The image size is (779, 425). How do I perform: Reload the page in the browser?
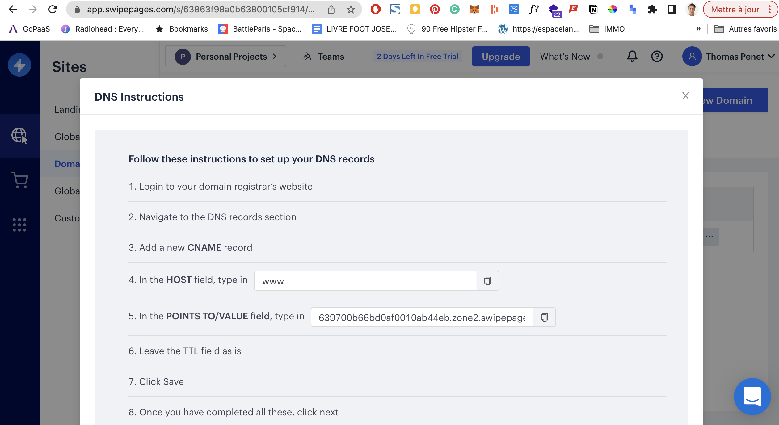click(53, 10)
